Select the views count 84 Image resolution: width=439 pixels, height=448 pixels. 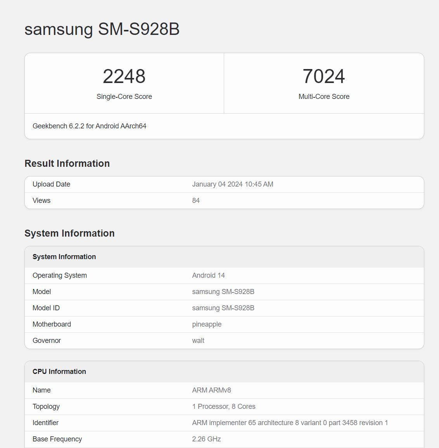pos(196,201)
